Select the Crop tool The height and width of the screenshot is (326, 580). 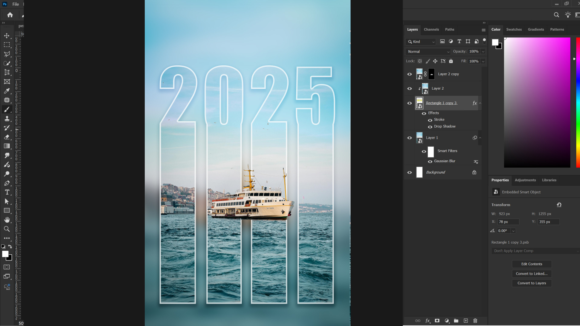coord(7,72)
